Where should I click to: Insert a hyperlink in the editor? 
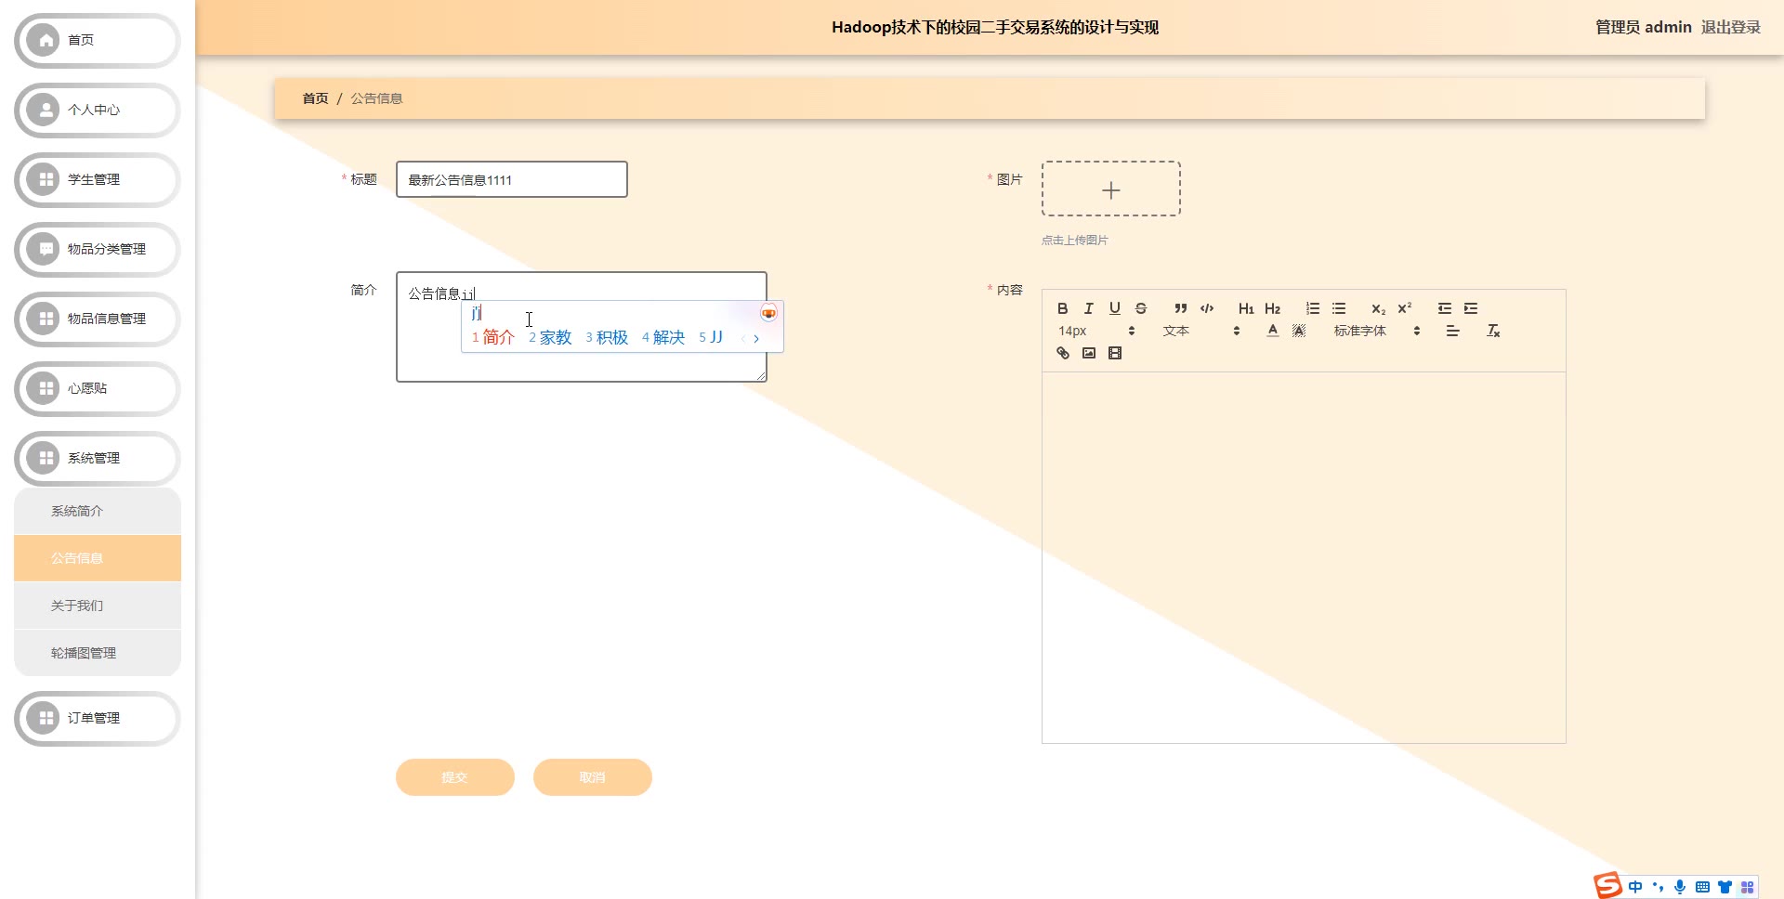[1063, 353]
